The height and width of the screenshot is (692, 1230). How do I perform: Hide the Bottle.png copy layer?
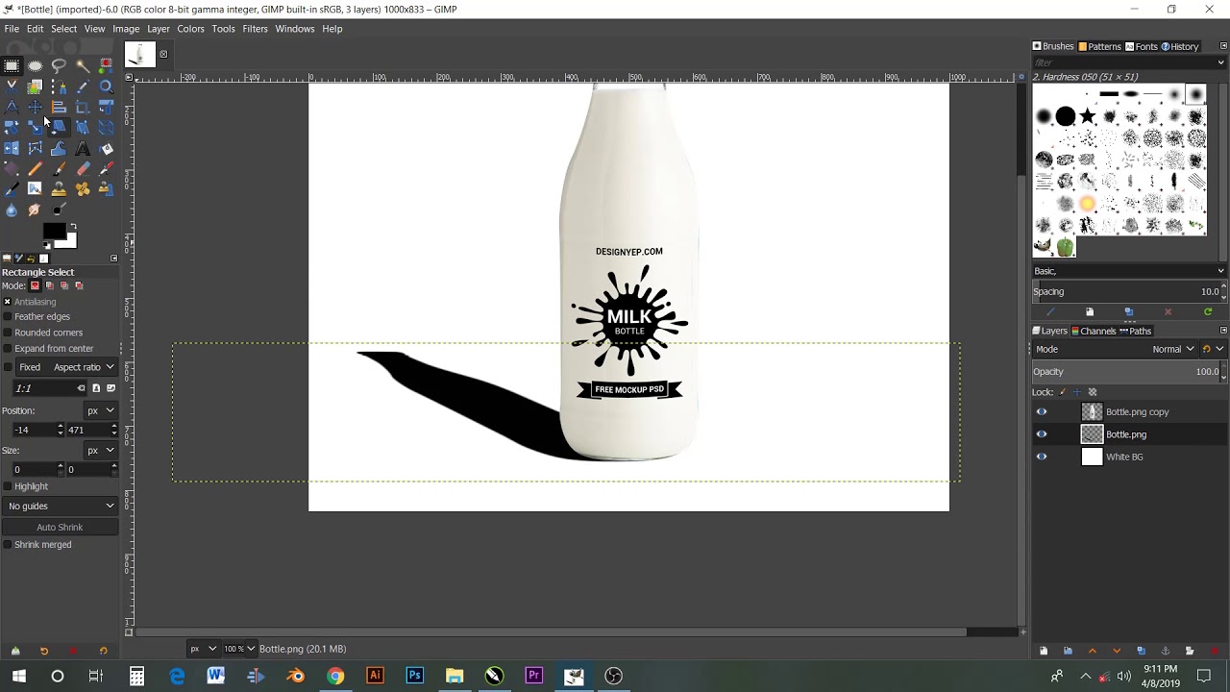1042,412
